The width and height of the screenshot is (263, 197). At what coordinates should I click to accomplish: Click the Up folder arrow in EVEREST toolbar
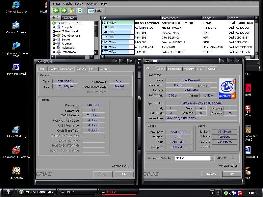coord(72,11)
